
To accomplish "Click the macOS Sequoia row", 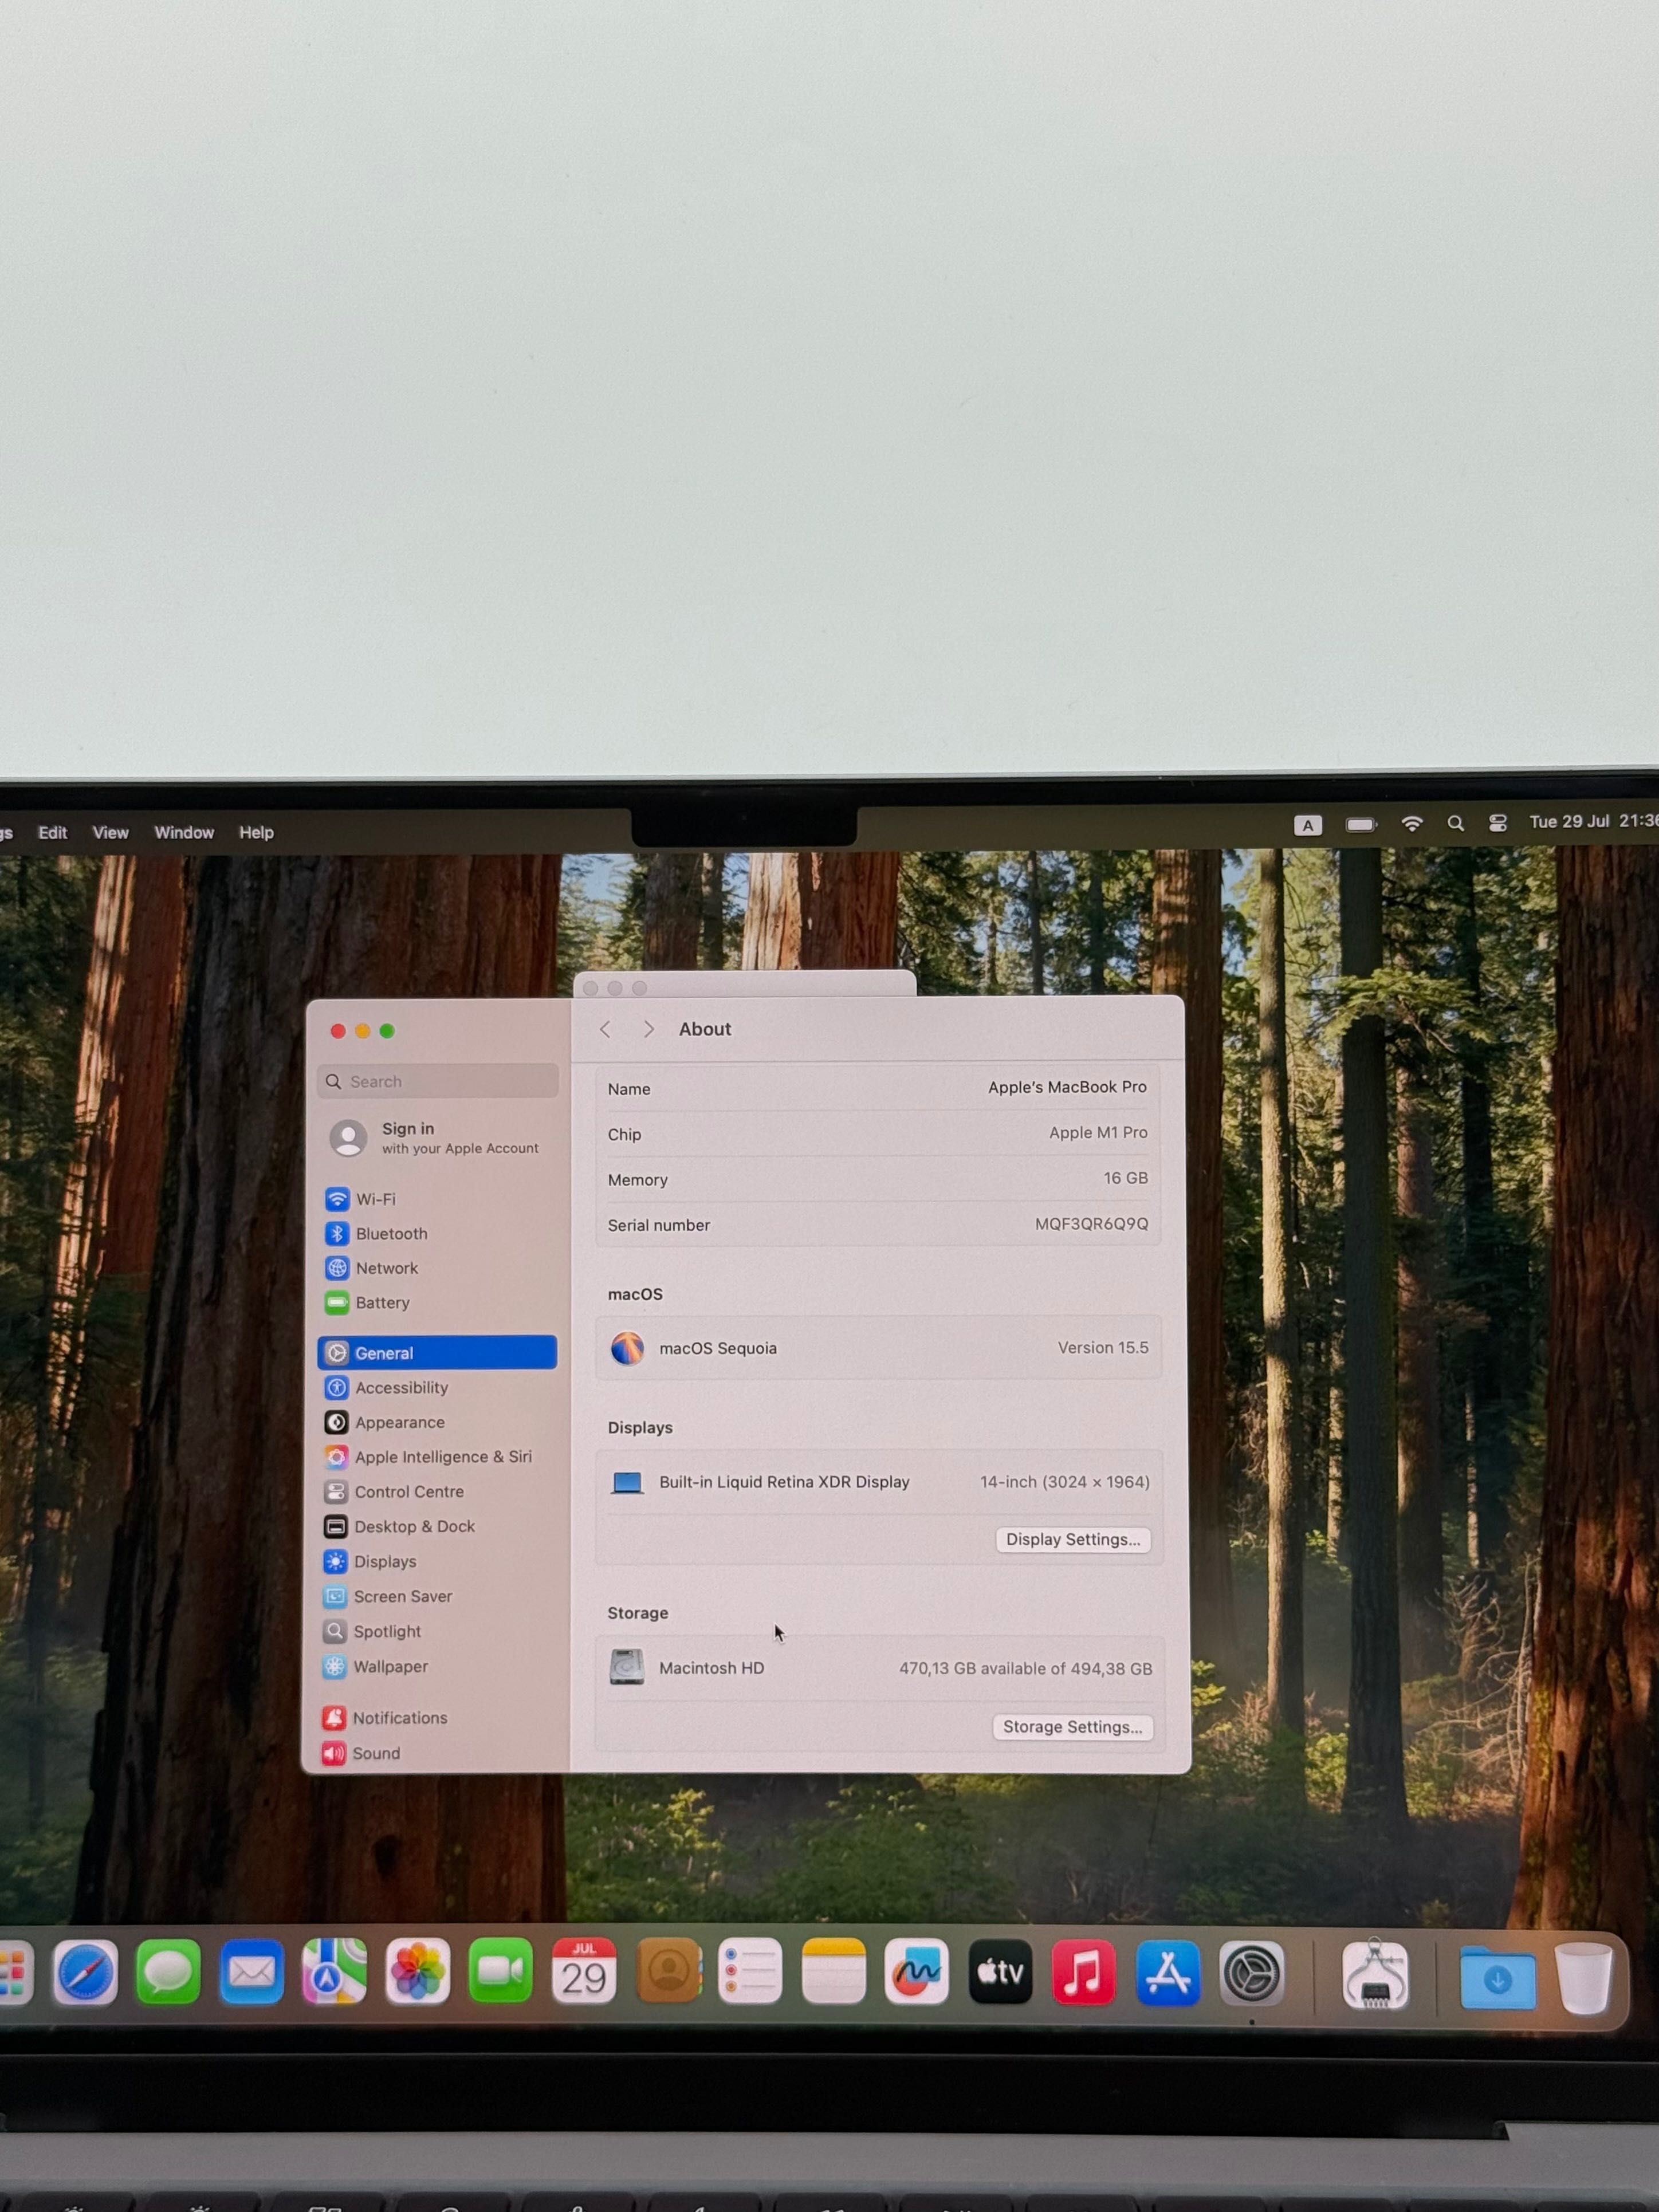I will click(x=879, y=1348).
